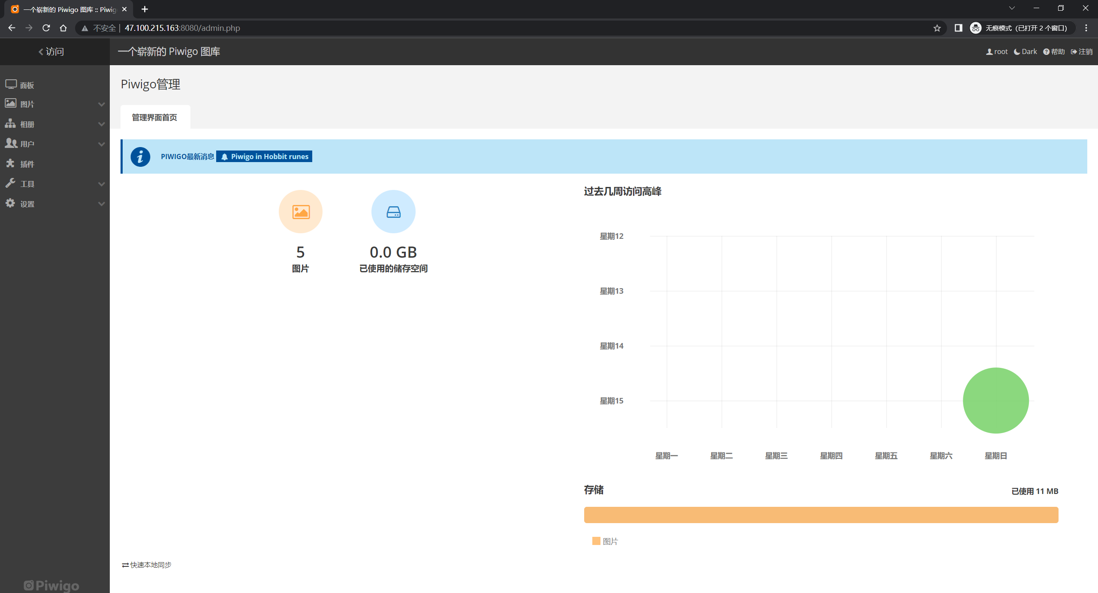Click the blue storage disk icon
The height and width of the screenshot is (593, 1098).
click(393, 212)
